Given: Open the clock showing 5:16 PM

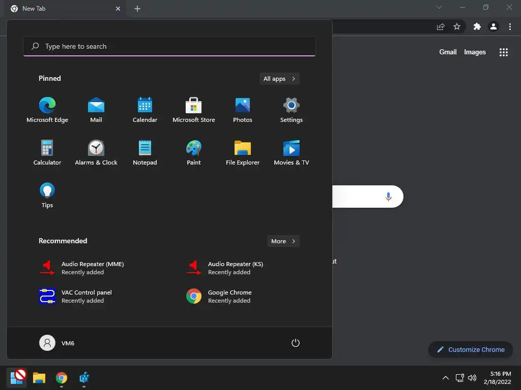Looking at the screenshot, I should pos(497,378).
